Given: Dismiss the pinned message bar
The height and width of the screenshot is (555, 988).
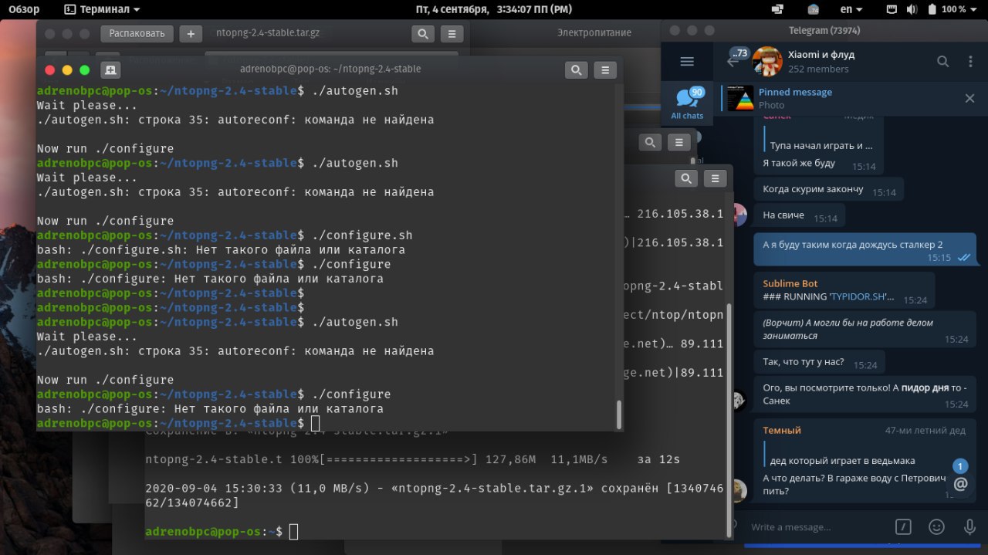Looking at the screenshot, I should 970,98.
